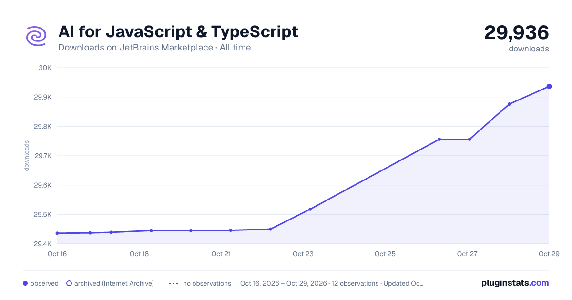Screen dimensions: 572x300
Task: Open the pluginstats.com link
Action: coord(515,283)
